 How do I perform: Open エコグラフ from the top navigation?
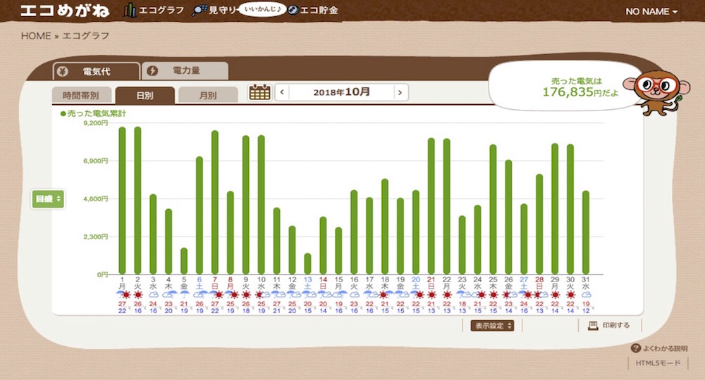[154, 11]
